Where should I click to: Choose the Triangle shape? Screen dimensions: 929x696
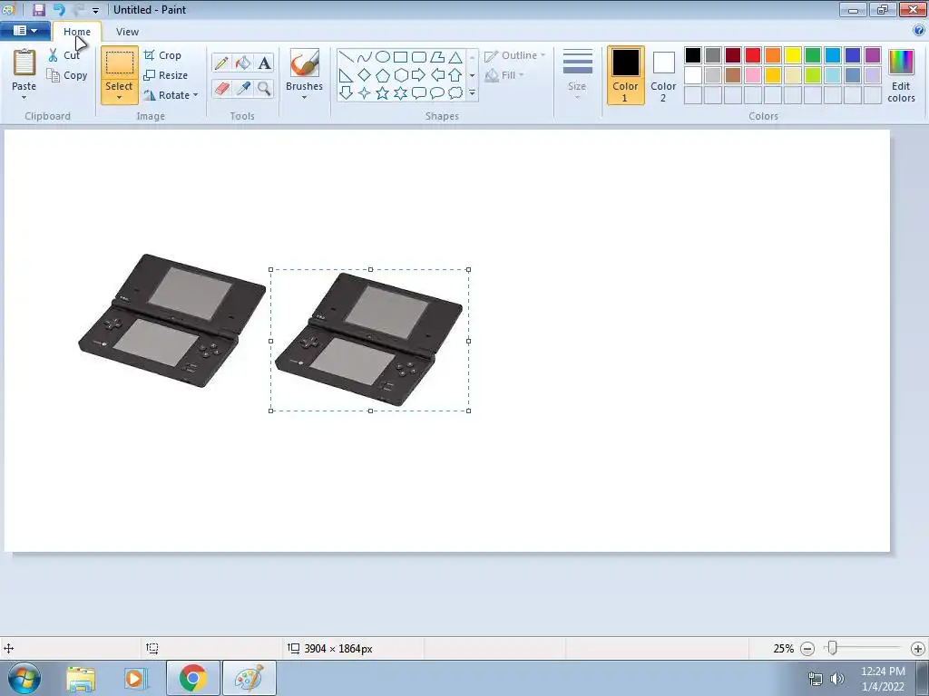(x=455, y=57)
